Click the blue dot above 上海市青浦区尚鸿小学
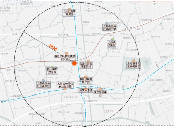The width and height of the screenshot is (174, 128). tap(106, 23)
